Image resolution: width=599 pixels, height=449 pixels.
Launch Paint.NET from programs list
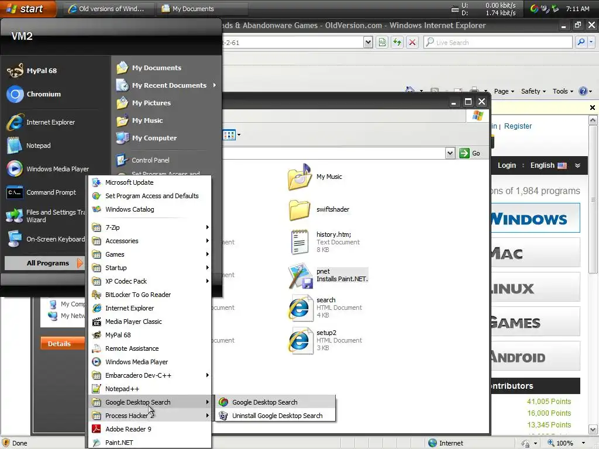pyautogui.click(x=150, y=443)
